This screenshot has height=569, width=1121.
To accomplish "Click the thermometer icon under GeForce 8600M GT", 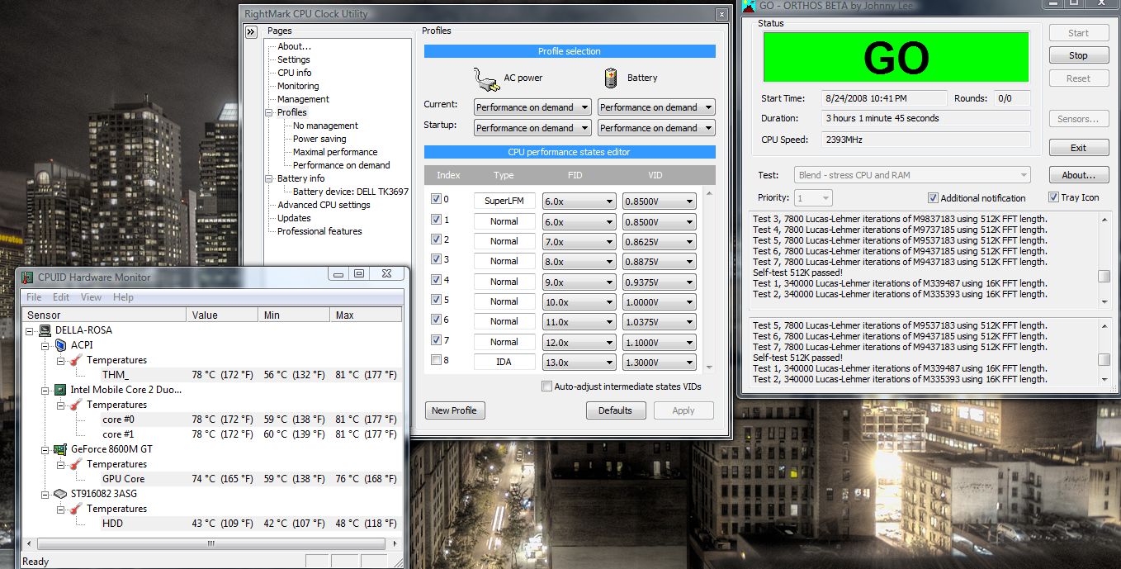I will click(76, 464).
